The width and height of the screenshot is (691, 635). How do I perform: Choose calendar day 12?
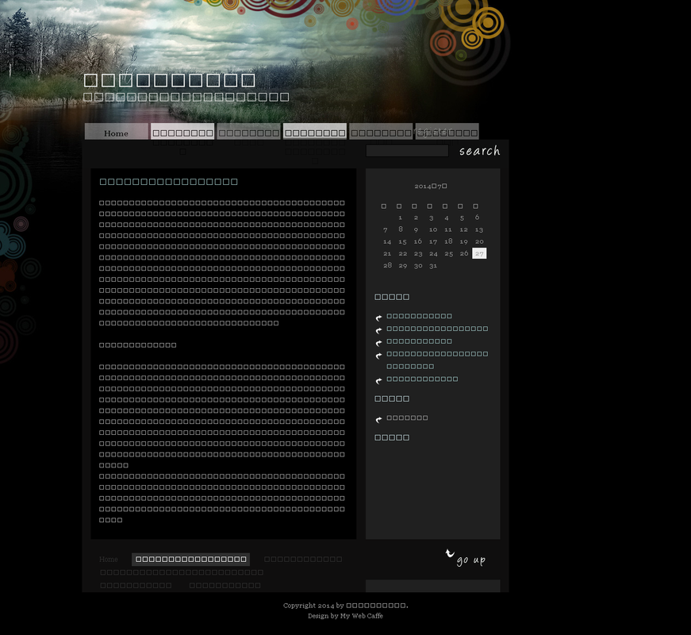pyautogui.click(x=463, y=229)
